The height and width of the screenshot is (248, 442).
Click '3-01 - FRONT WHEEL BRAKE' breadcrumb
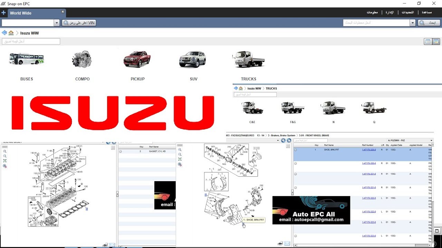[314, 136]
